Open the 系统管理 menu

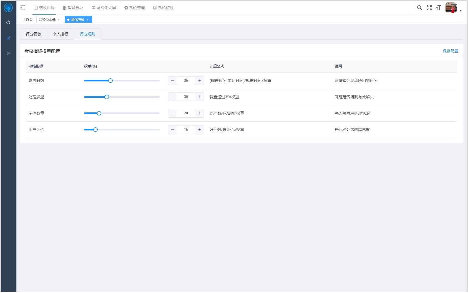click(x=135, y=8)
